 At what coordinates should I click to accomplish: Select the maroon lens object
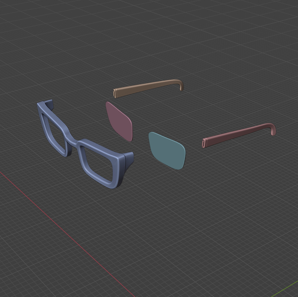(120, 122)
